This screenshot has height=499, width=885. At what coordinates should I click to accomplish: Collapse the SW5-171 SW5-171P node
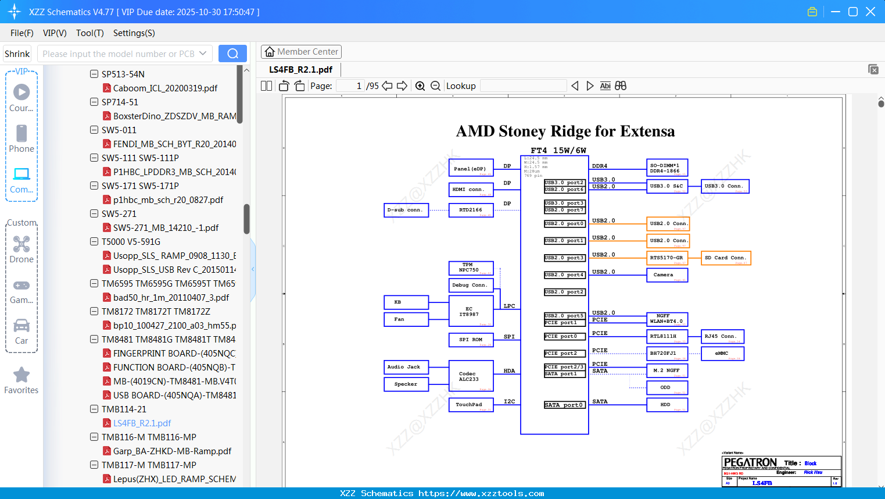point(94,186)
